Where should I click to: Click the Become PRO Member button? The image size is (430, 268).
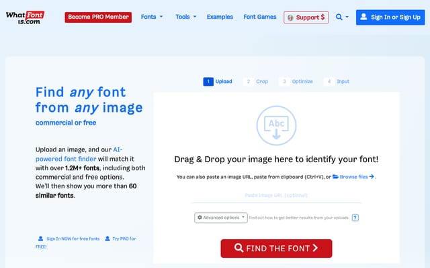coord(98,17)
